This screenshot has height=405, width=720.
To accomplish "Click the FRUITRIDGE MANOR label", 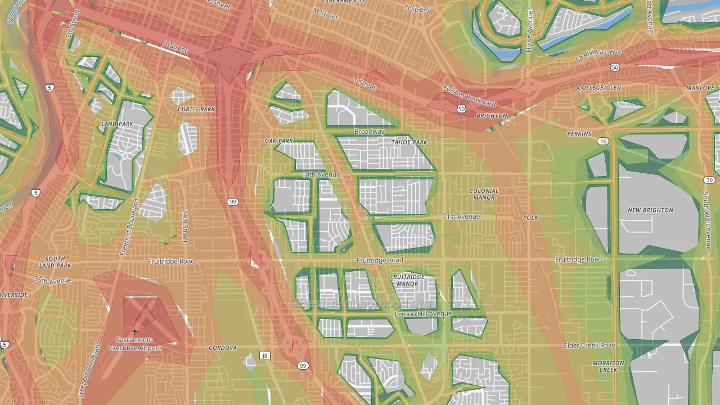I will tap(408, 280).
